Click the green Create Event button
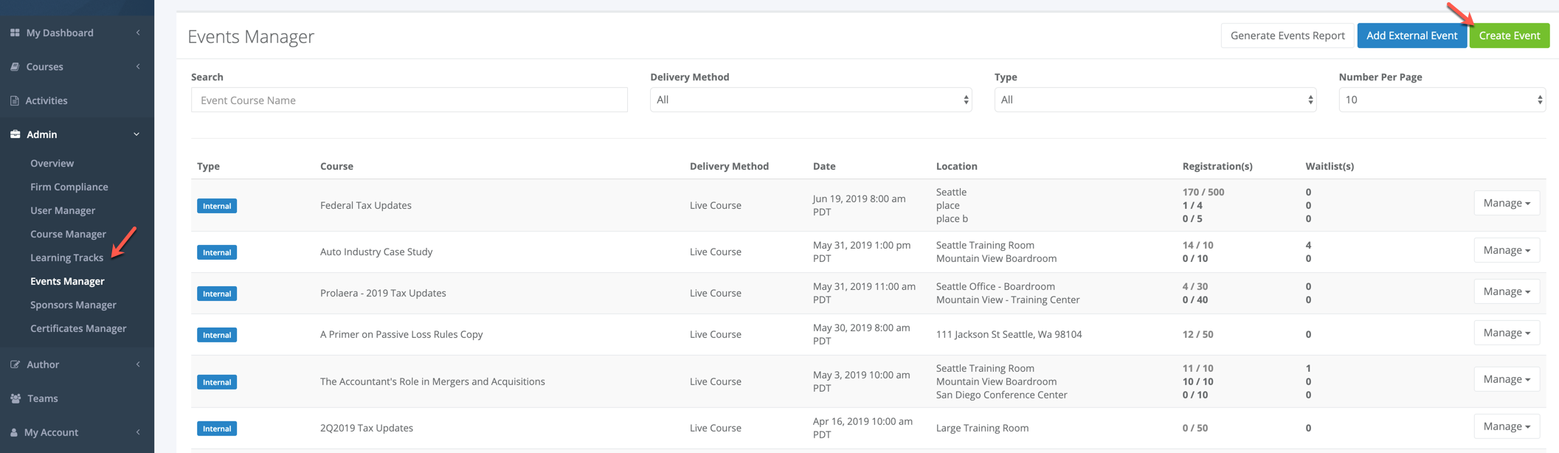The image size is (1559, 453). click(x=1510, y=35)
